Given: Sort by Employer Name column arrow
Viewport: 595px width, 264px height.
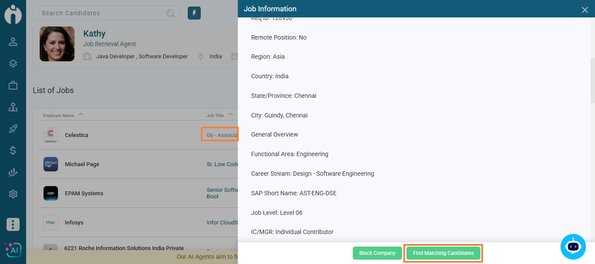Looking at the screenshot, I should tap(81, 115).
